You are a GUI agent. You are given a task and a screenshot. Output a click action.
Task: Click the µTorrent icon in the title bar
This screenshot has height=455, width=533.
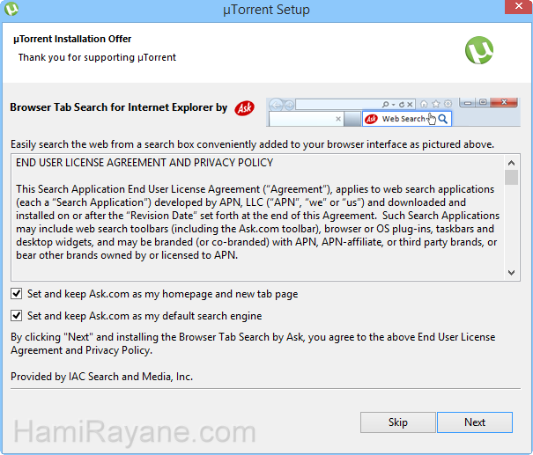pyautogui.click(x=11, y=9)
